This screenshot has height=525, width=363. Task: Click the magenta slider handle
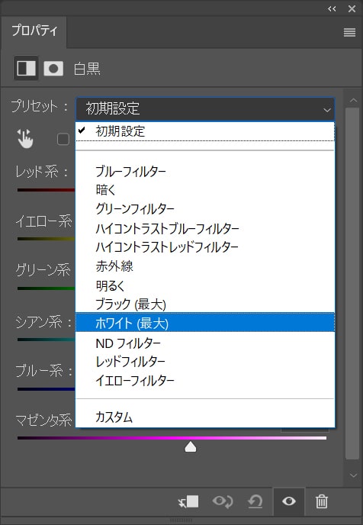191,446
